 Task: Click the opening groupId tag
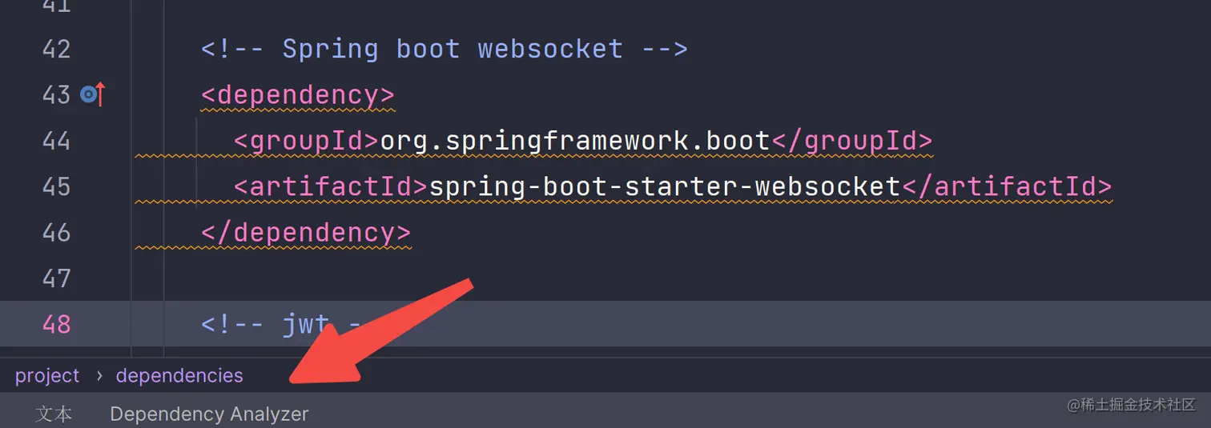[306, 141]
